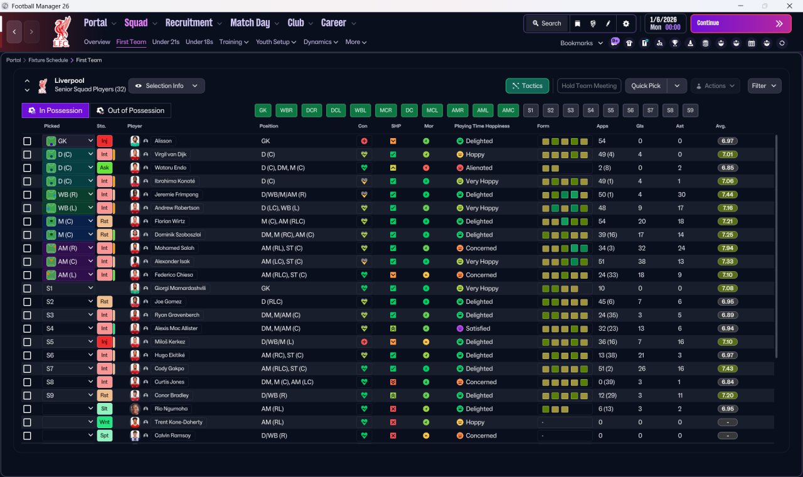Click the shirt icon in the shortcut bar
The image size is (803, 477).
click(629, 43)
